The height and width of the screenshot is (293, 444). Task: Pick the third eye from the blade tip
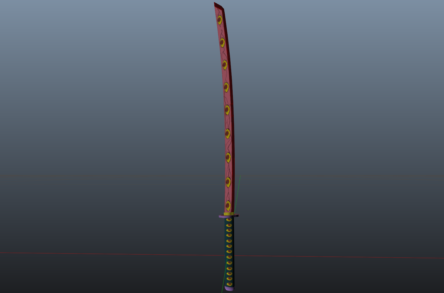tap(225, 65)
